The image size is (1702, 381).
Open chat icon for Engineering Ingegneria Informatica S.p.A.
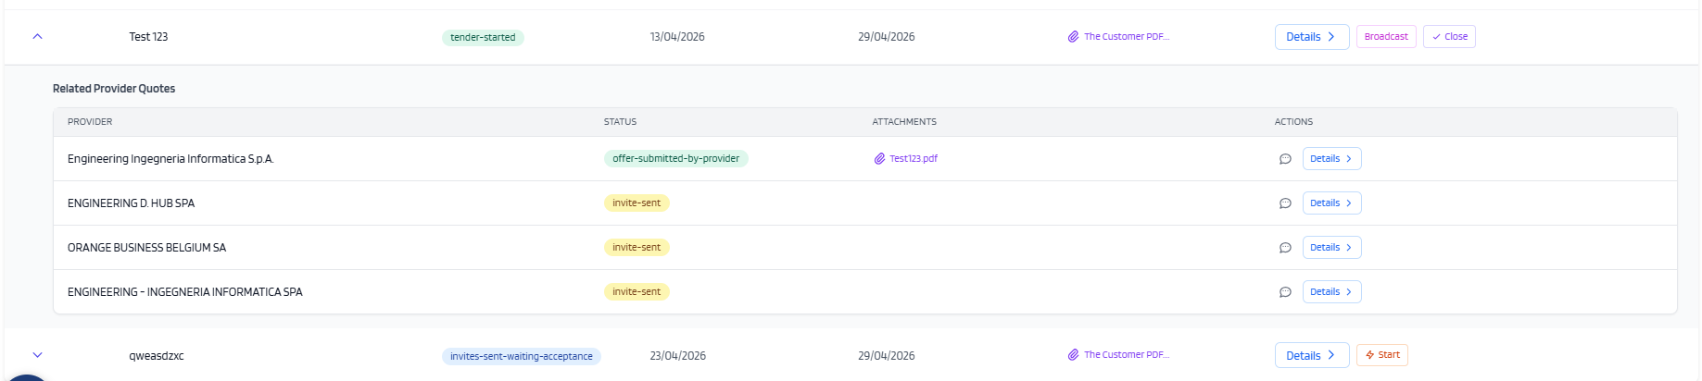click(x=1285, y=159)
